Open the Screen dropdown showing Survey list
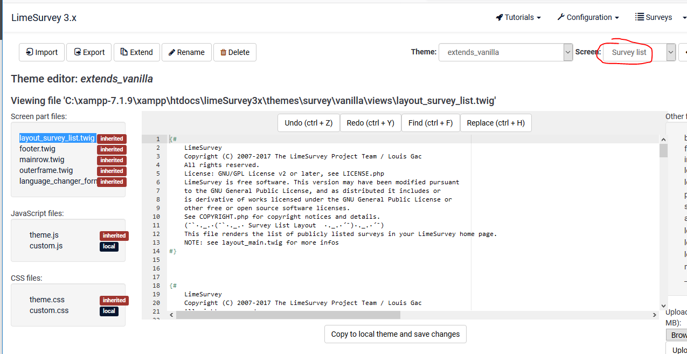687x354 pixels. [x=639, y=52]
